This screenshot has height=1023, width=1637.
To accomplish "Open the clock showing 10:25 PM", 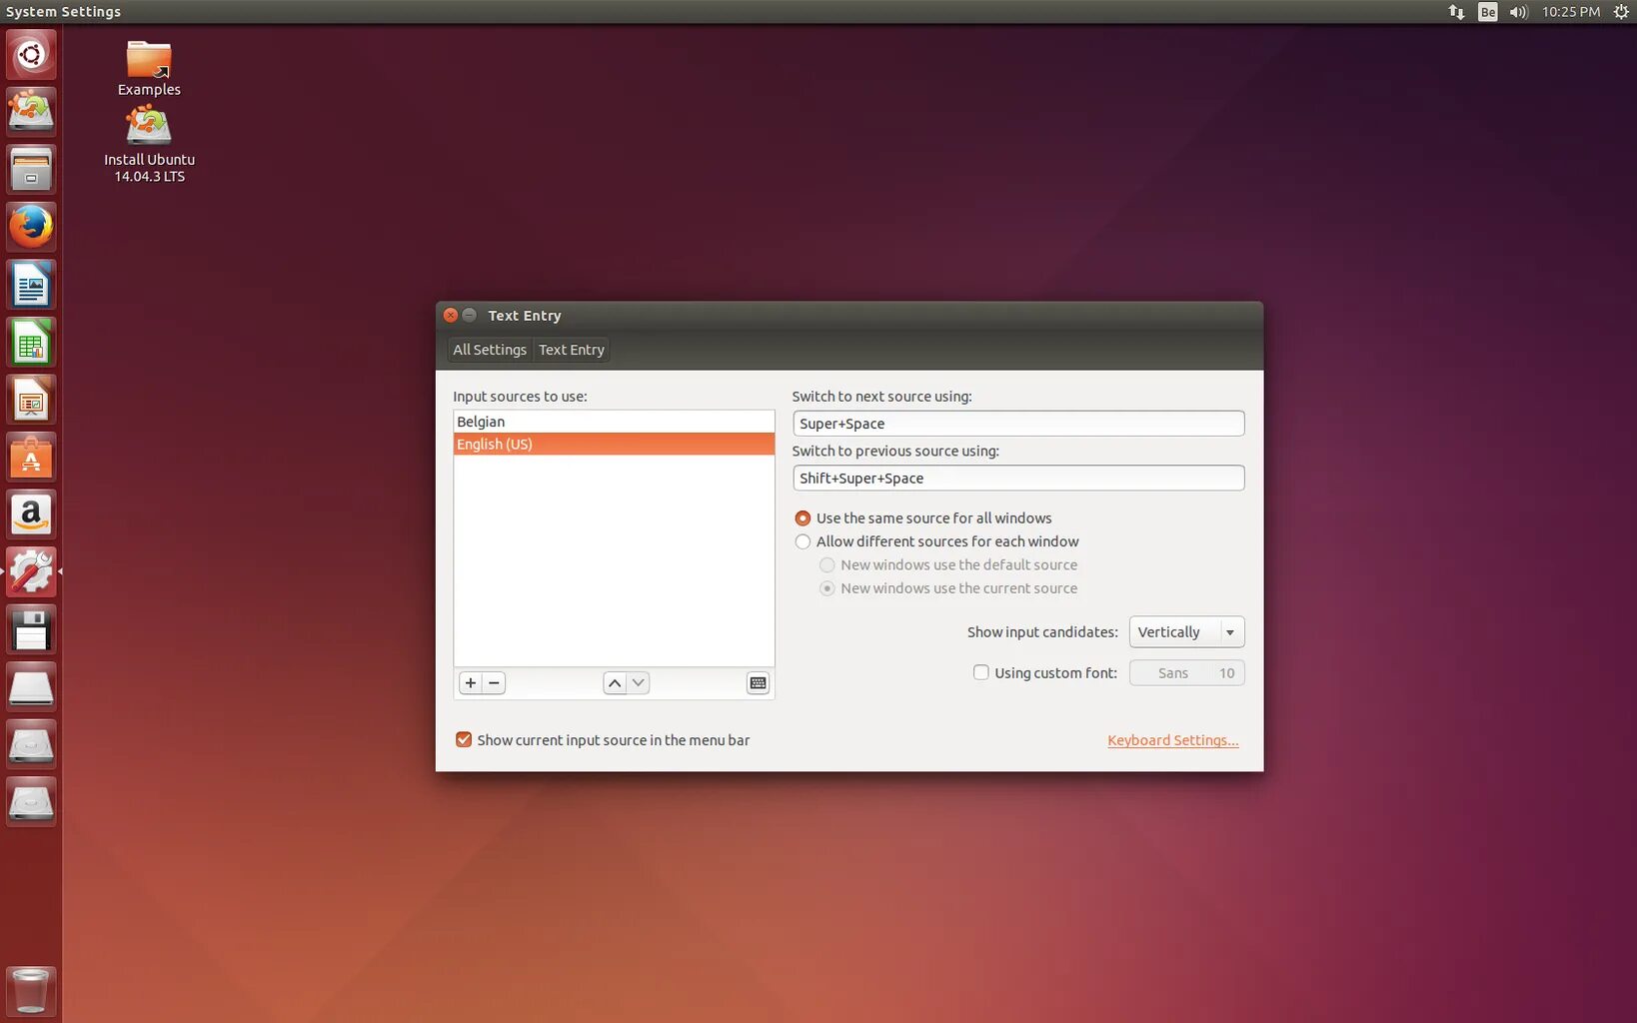I will tap(1570, 12).
